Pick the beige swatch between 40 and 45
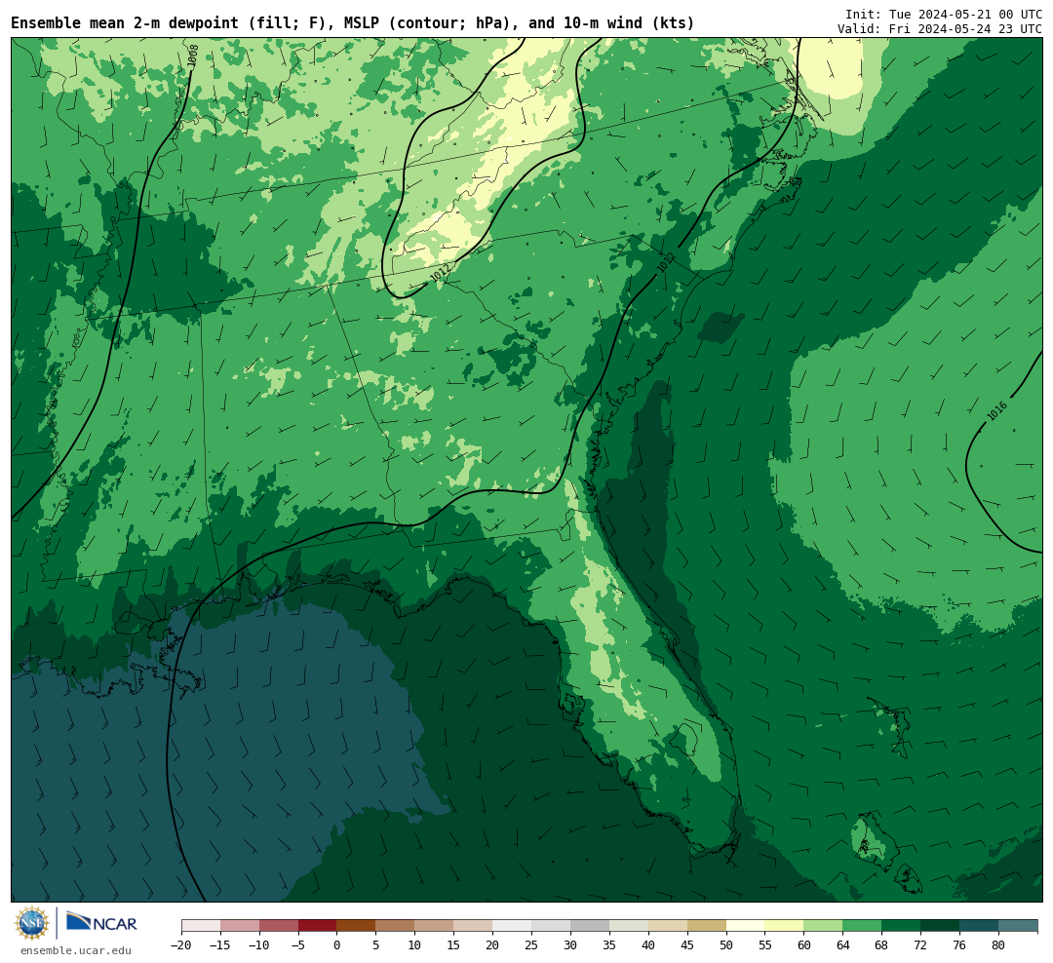1053x963 pixels. 668,926
